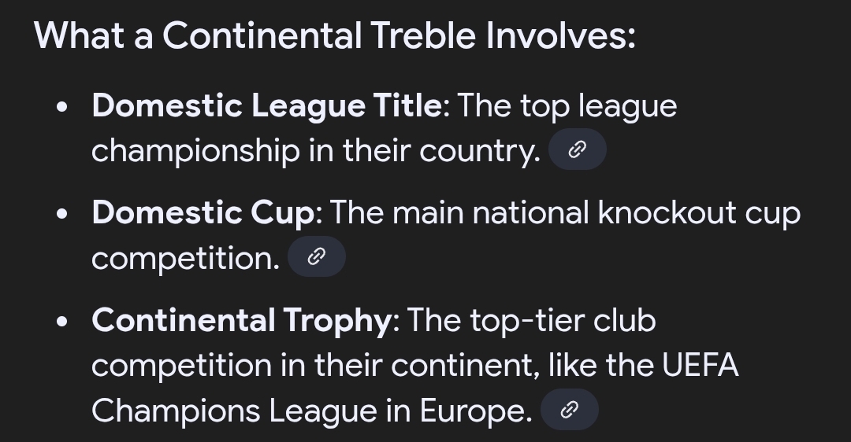Open the source link after 'competition.' in Domestic Cup

tap(317, 256)
